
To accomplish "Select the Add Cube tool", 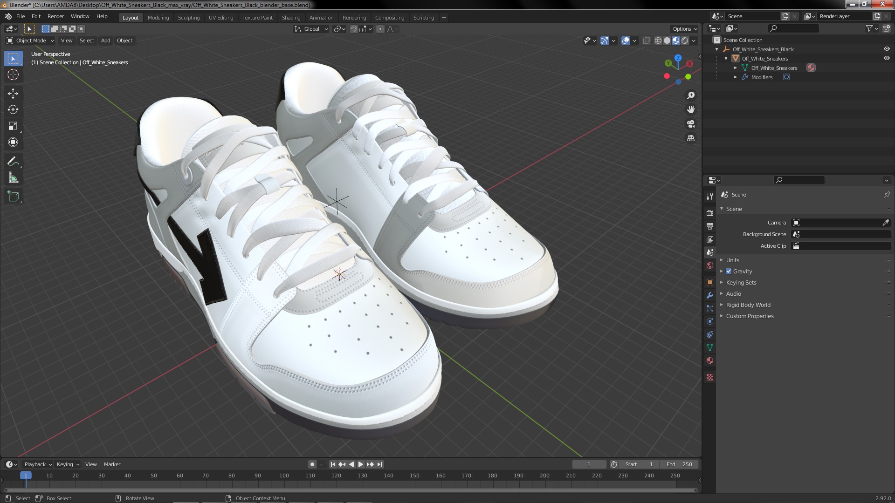I will (13, 197).
